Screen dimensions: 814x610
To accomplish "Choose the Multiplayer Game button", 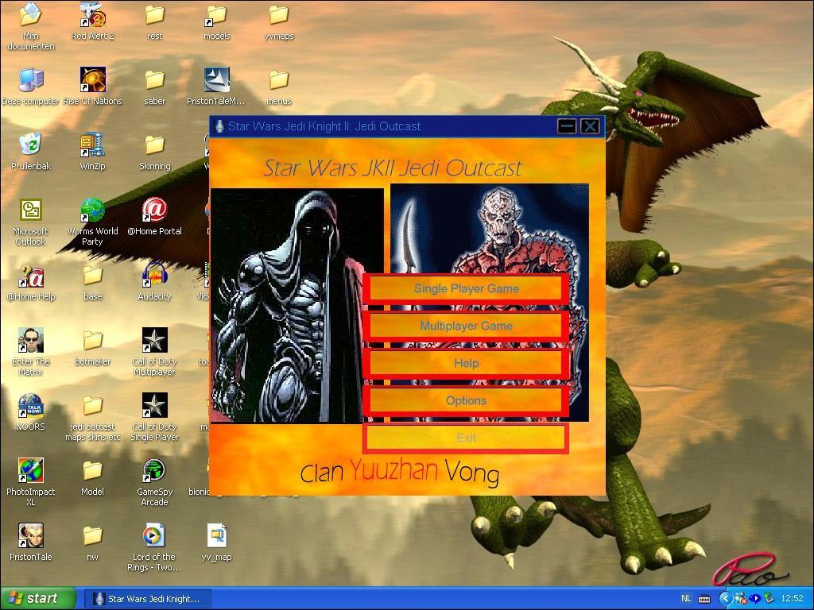I will pyautogui.click(x=466, y=326).
